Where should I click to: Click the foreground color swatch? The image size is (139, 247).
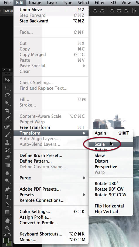click(6, 240)
